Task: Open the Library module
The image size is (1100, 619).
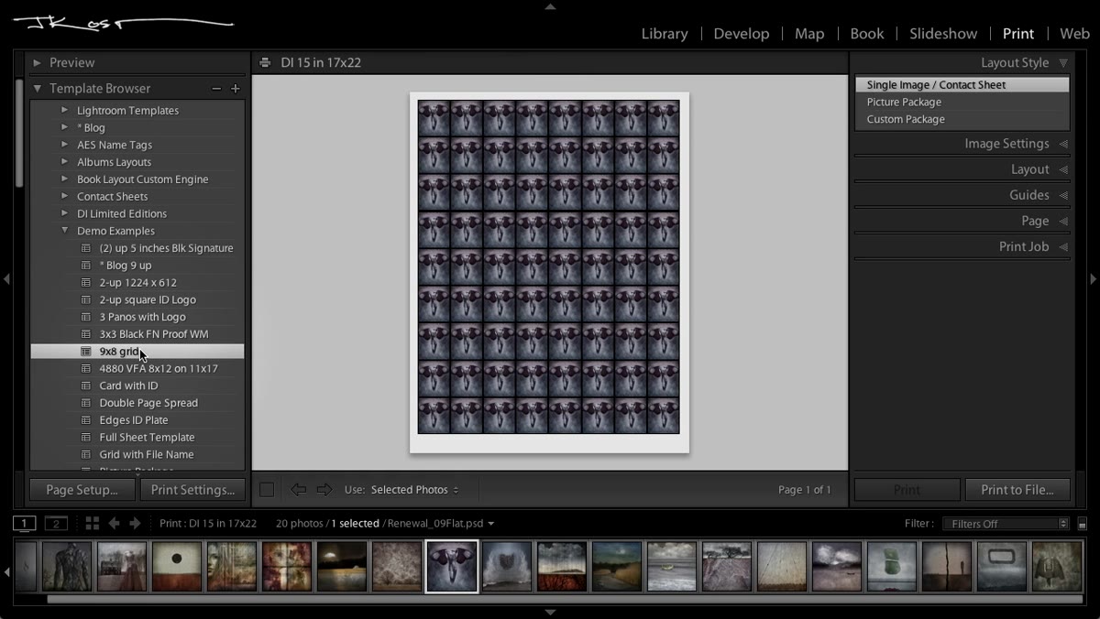Action: click(x=665, y=33)
